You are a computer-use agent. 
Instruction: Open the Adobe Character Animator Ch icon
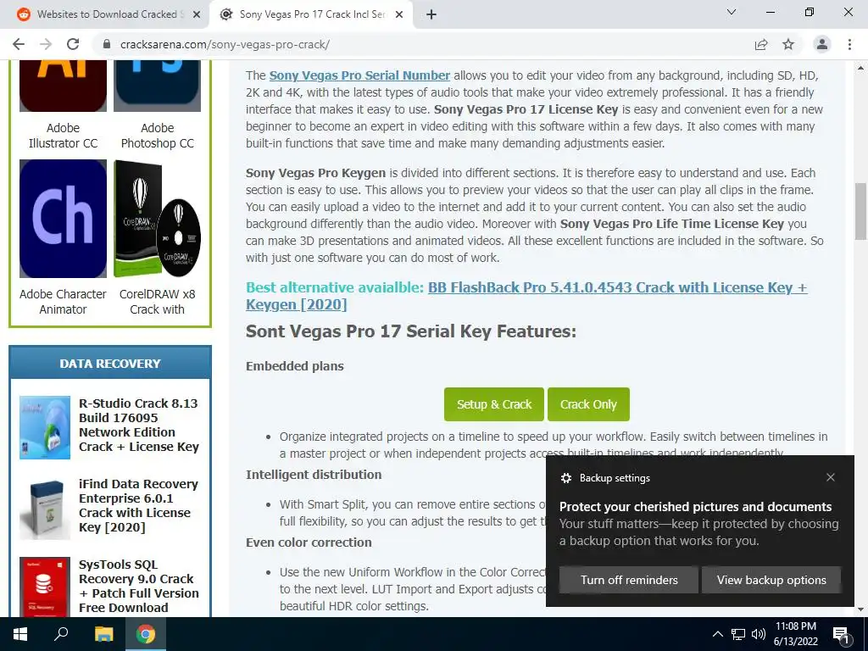click(63, 219)
